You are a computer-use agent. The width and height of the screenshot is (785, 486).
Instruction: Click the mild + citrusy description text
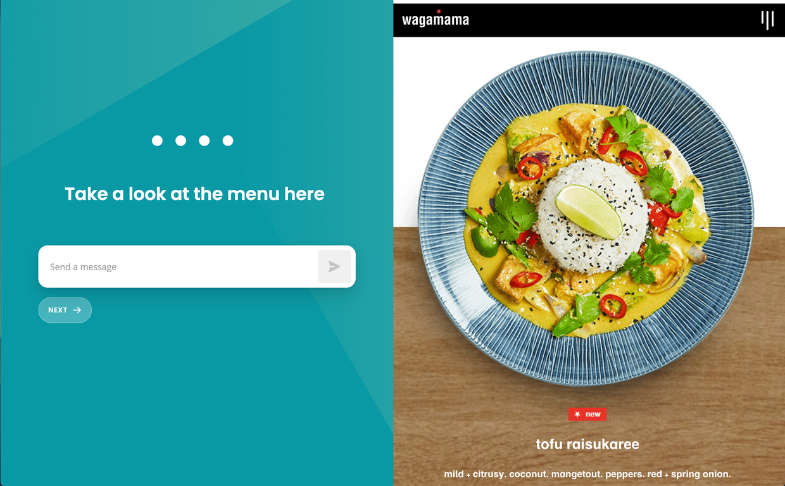click(587, 474)
